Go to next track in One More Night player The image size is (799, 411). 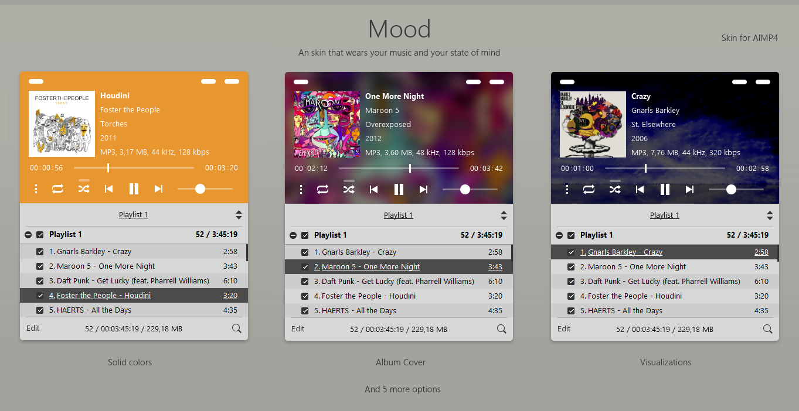[423, 189]
